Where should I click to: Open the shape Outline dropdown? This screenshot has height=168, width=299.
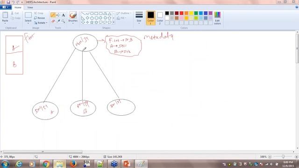click(x=124, y=13)
